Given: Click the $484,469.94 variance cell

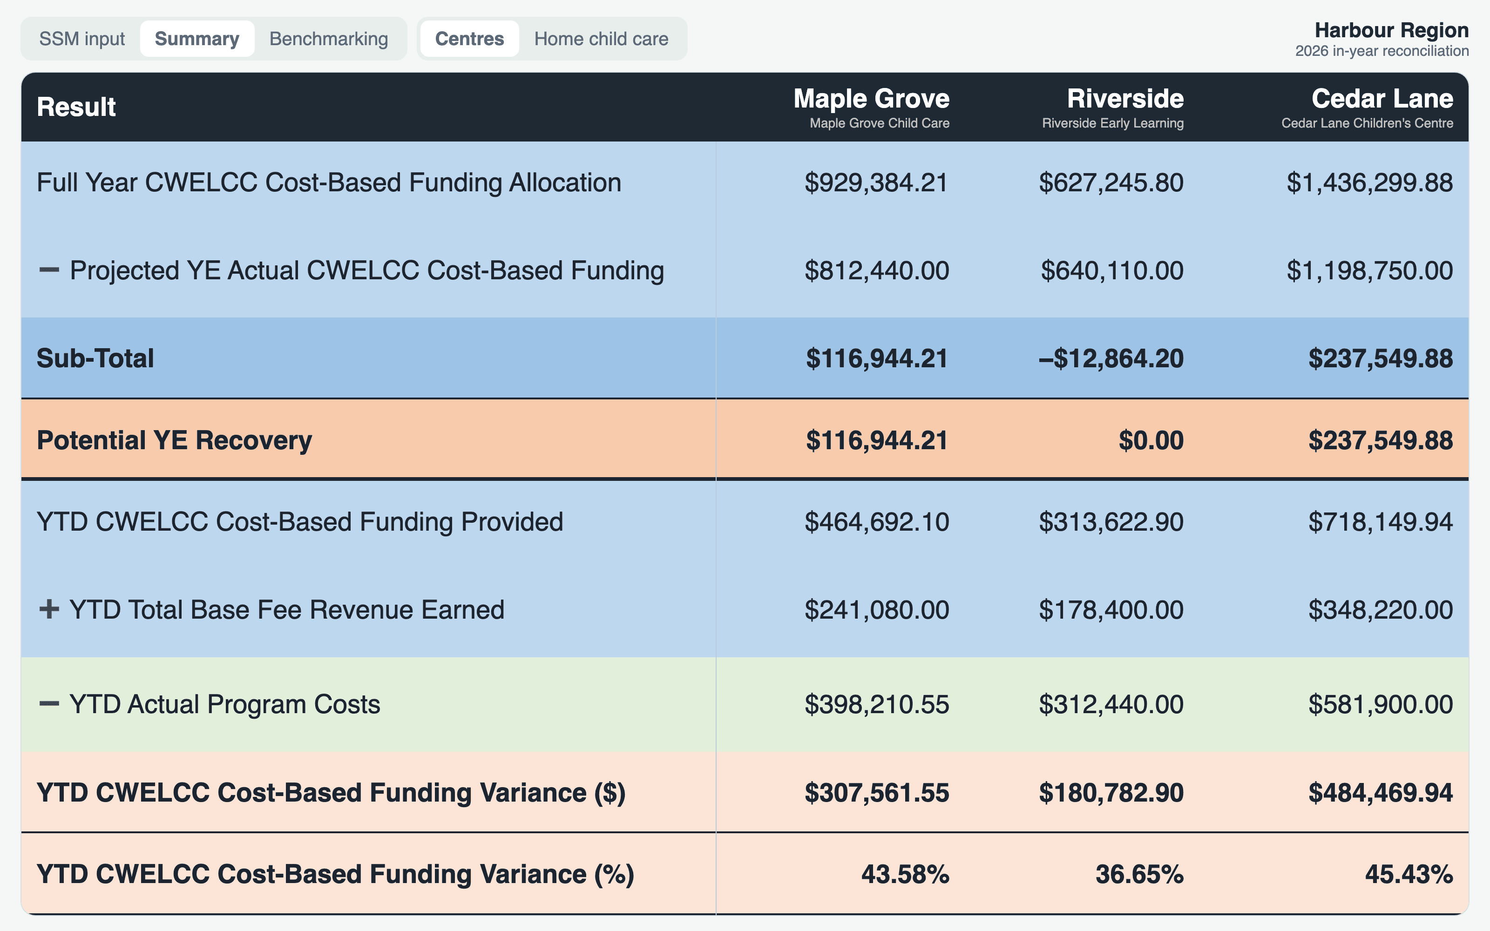Looking at the screenshot, I should pyautogui.click(x=1381, y=792).
